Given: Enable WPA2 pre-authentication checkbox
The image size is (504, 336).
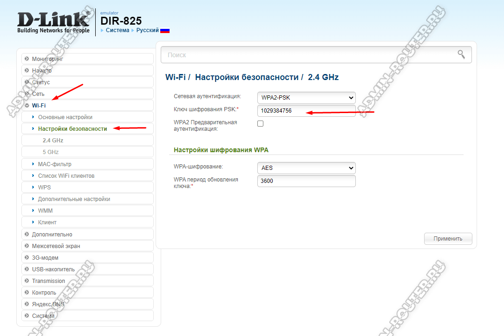Looking at the screenshot, I should coord(260,123).
